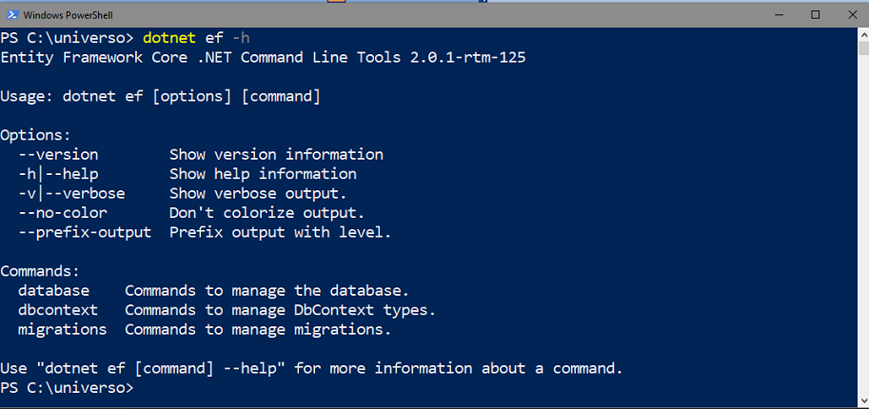The image size is (869, 409).
Task: Click the typed "dotnet" command word
Action: (168, 38)
